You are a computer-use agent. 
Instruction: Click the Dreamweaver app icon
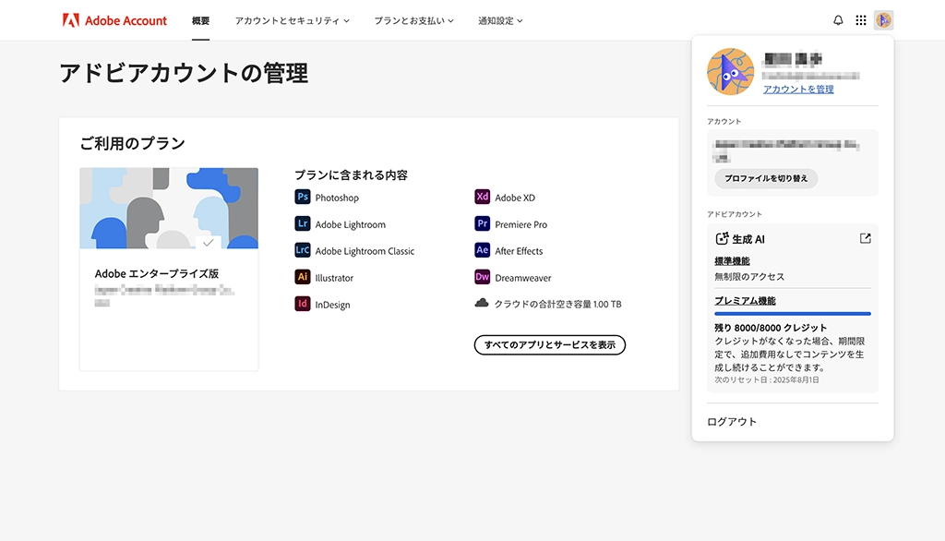point(482,277)
